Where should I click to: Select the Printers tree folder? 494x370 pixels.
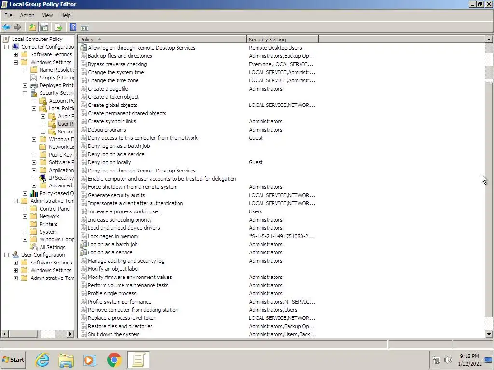coord(48,224)
